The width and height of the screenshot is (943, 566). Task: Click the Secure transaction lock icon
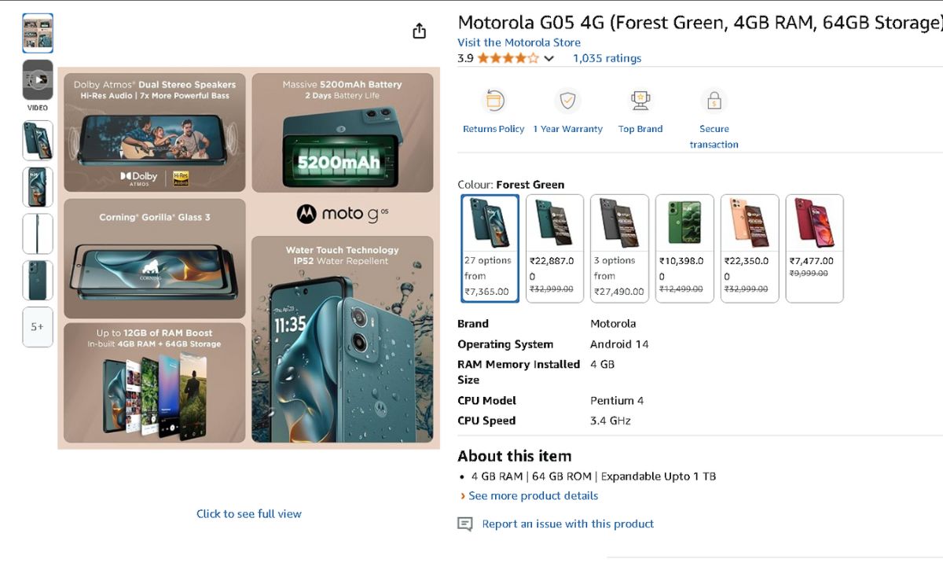714,101
